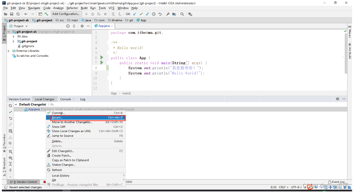Select Scratches and Consoles in project tree
353x192 pixels.
click(x=32, y=56)
